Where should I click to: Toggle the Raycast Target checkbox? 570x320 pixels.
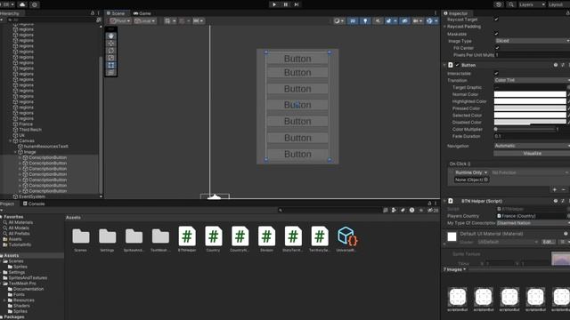[496, 20]
